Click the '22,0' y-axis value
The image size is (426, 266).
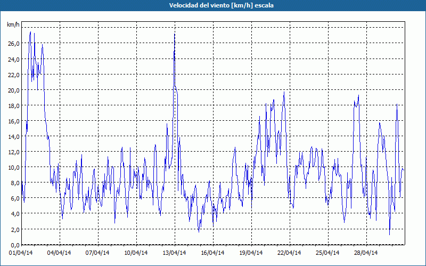click(14, 74)
